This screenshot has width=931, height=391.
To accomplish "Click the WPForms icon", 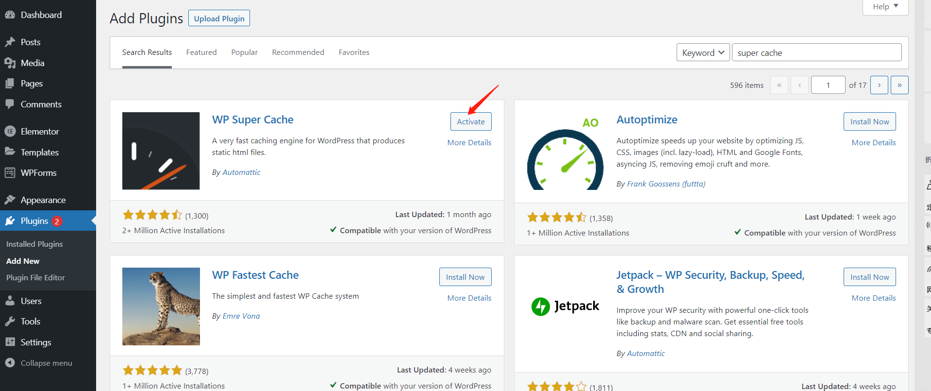I will click(x=10, y=172).
